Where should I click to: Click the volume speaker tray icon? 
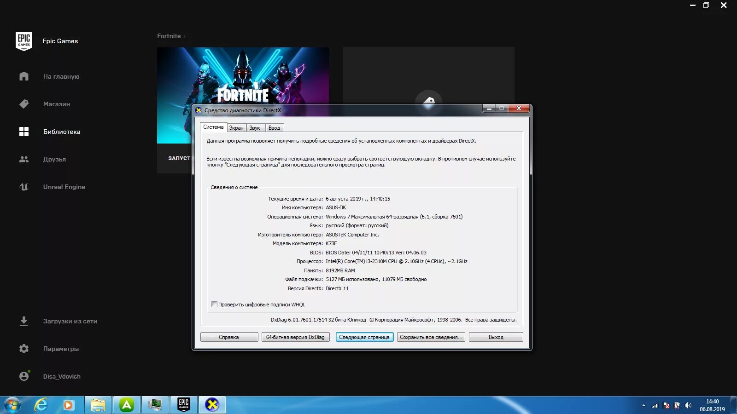tap(688, 405)
